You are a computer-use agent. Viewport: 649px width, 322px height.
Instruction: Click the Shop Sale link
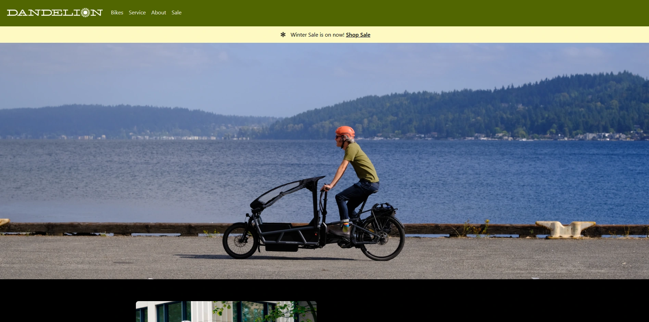358,35
